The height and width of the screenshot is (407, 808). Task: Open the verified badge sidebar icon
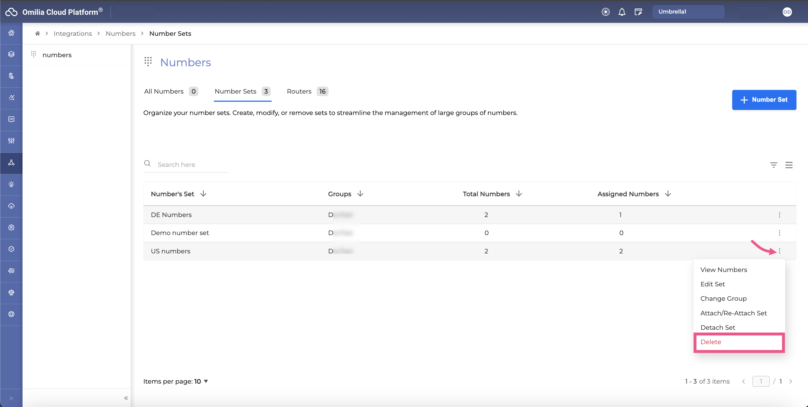click(x=11, y=249)
